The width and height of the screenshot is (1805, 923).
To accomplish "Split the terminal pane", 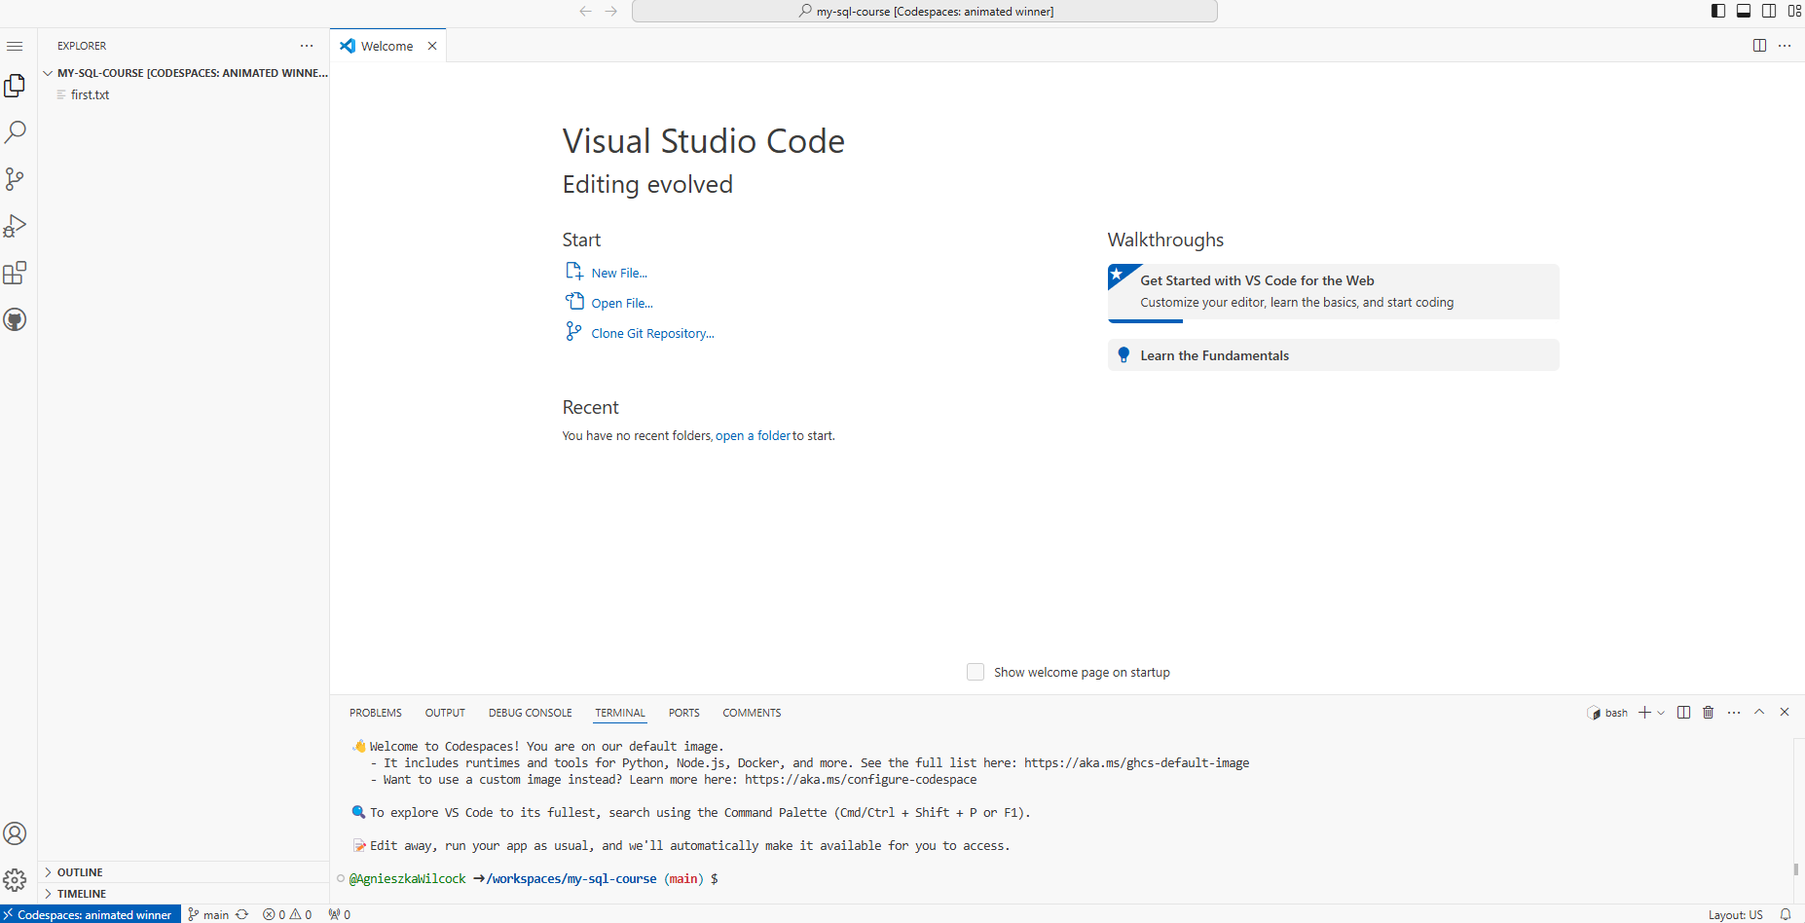I will click(x=1683, y=713).
